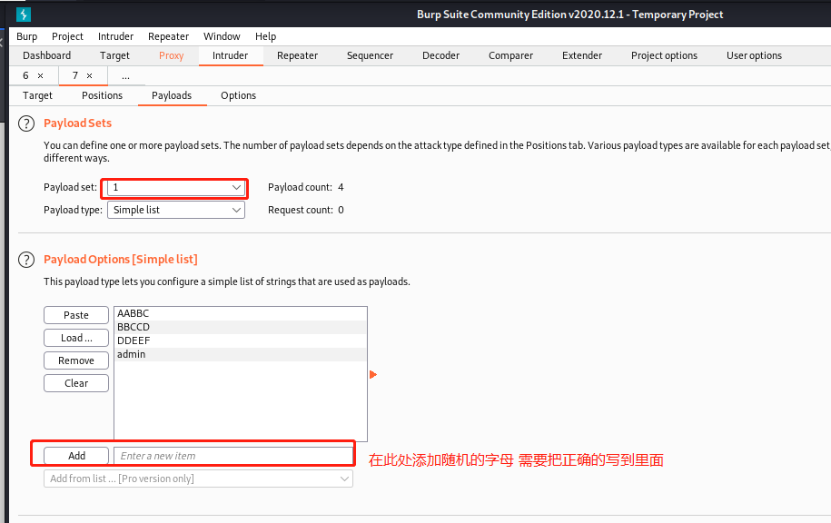Switch to the Repeater tool tab
Screen dimensions: 831x523
tap(297, 55)
